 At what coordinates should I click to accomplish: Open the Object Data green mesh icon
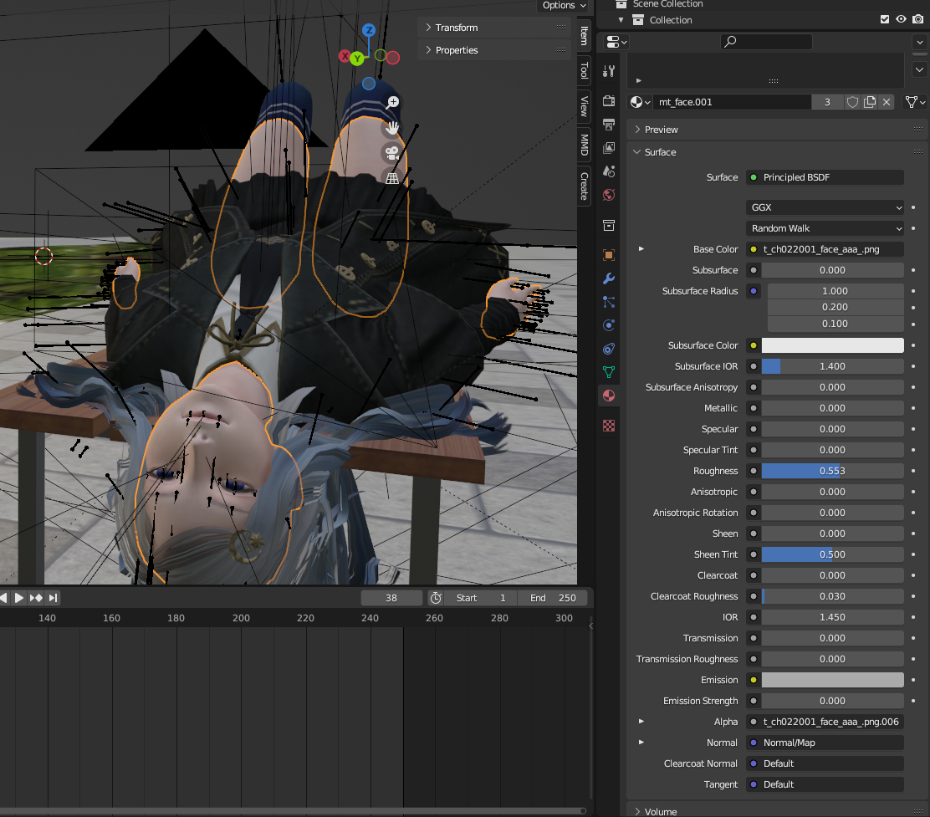pyautogui.click(x=609, y=372)
